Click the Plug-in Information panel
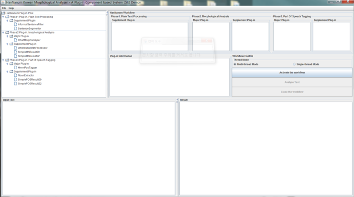Viewport: 354px width, 197px height. [169, 77]
